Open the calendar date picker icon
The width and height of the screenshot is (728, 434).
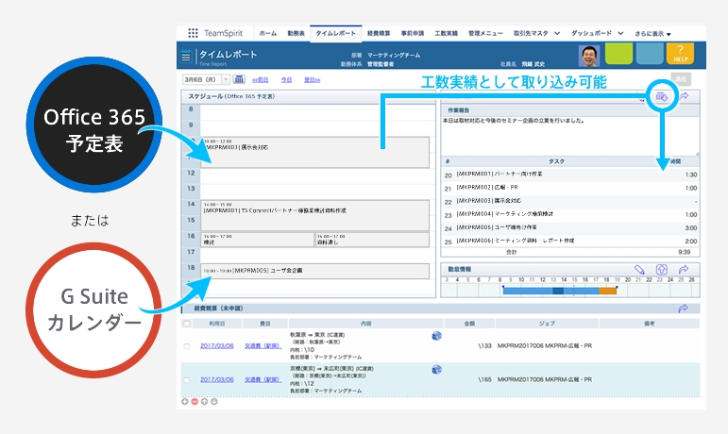click(x=239, y=79)
